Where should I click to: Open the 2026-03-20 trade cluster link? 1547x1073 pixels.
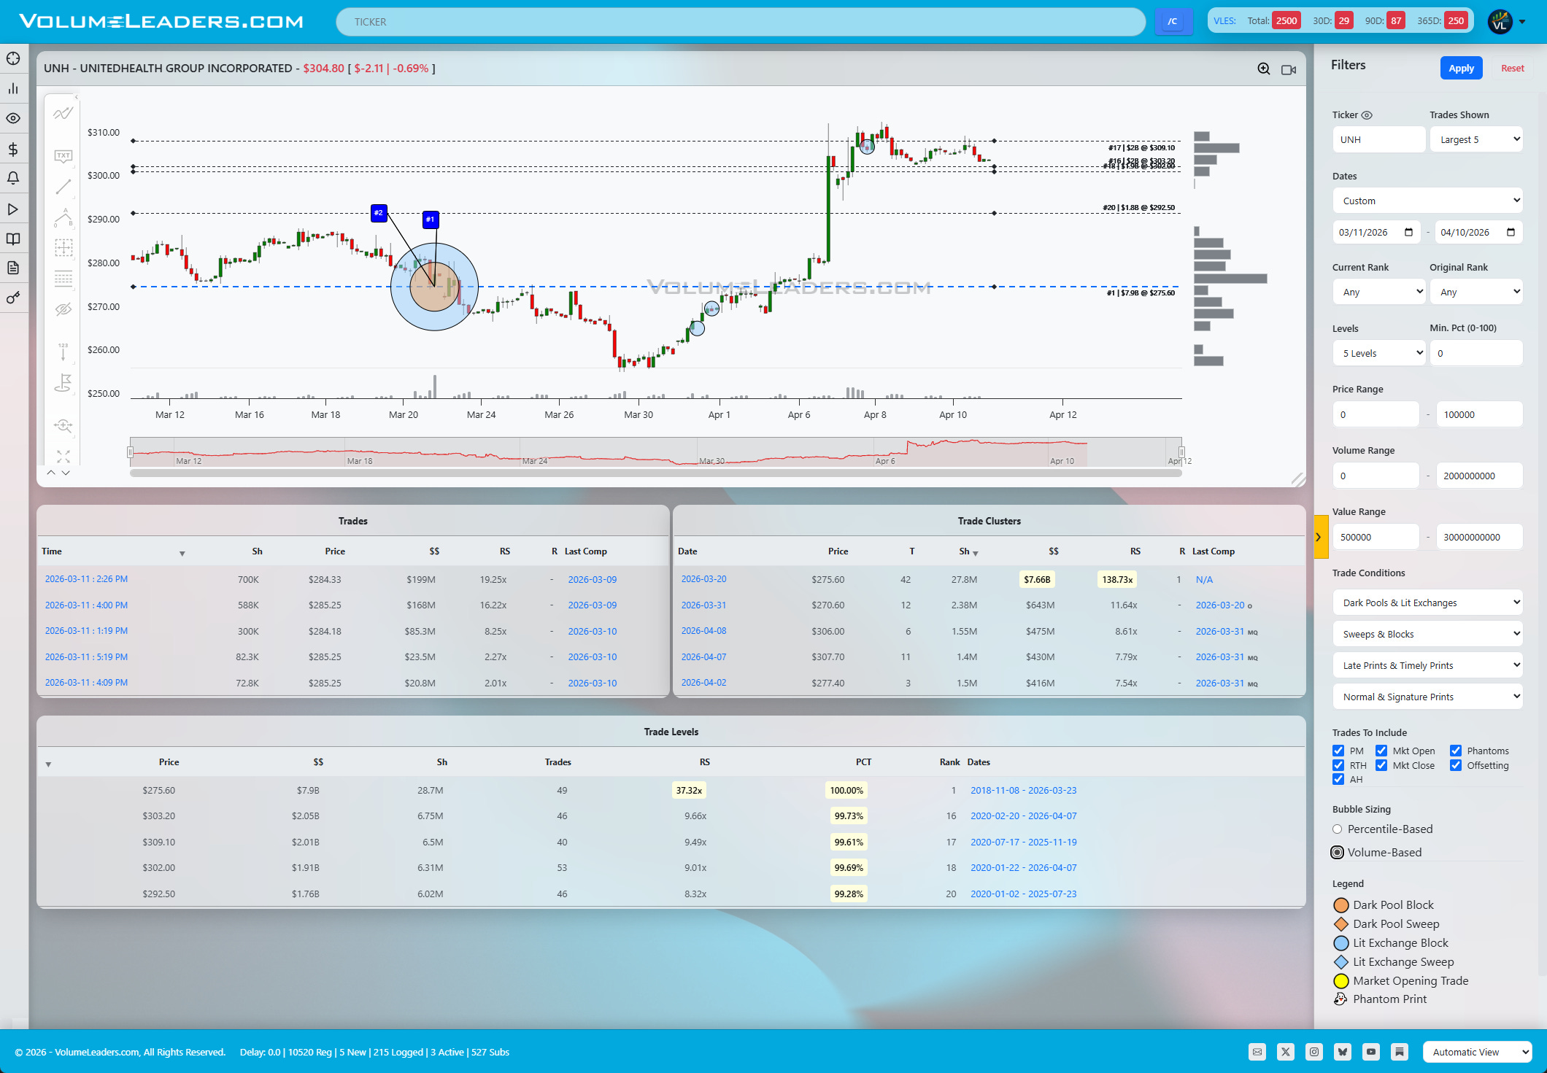pyautogui.click(x=703, y=579)
